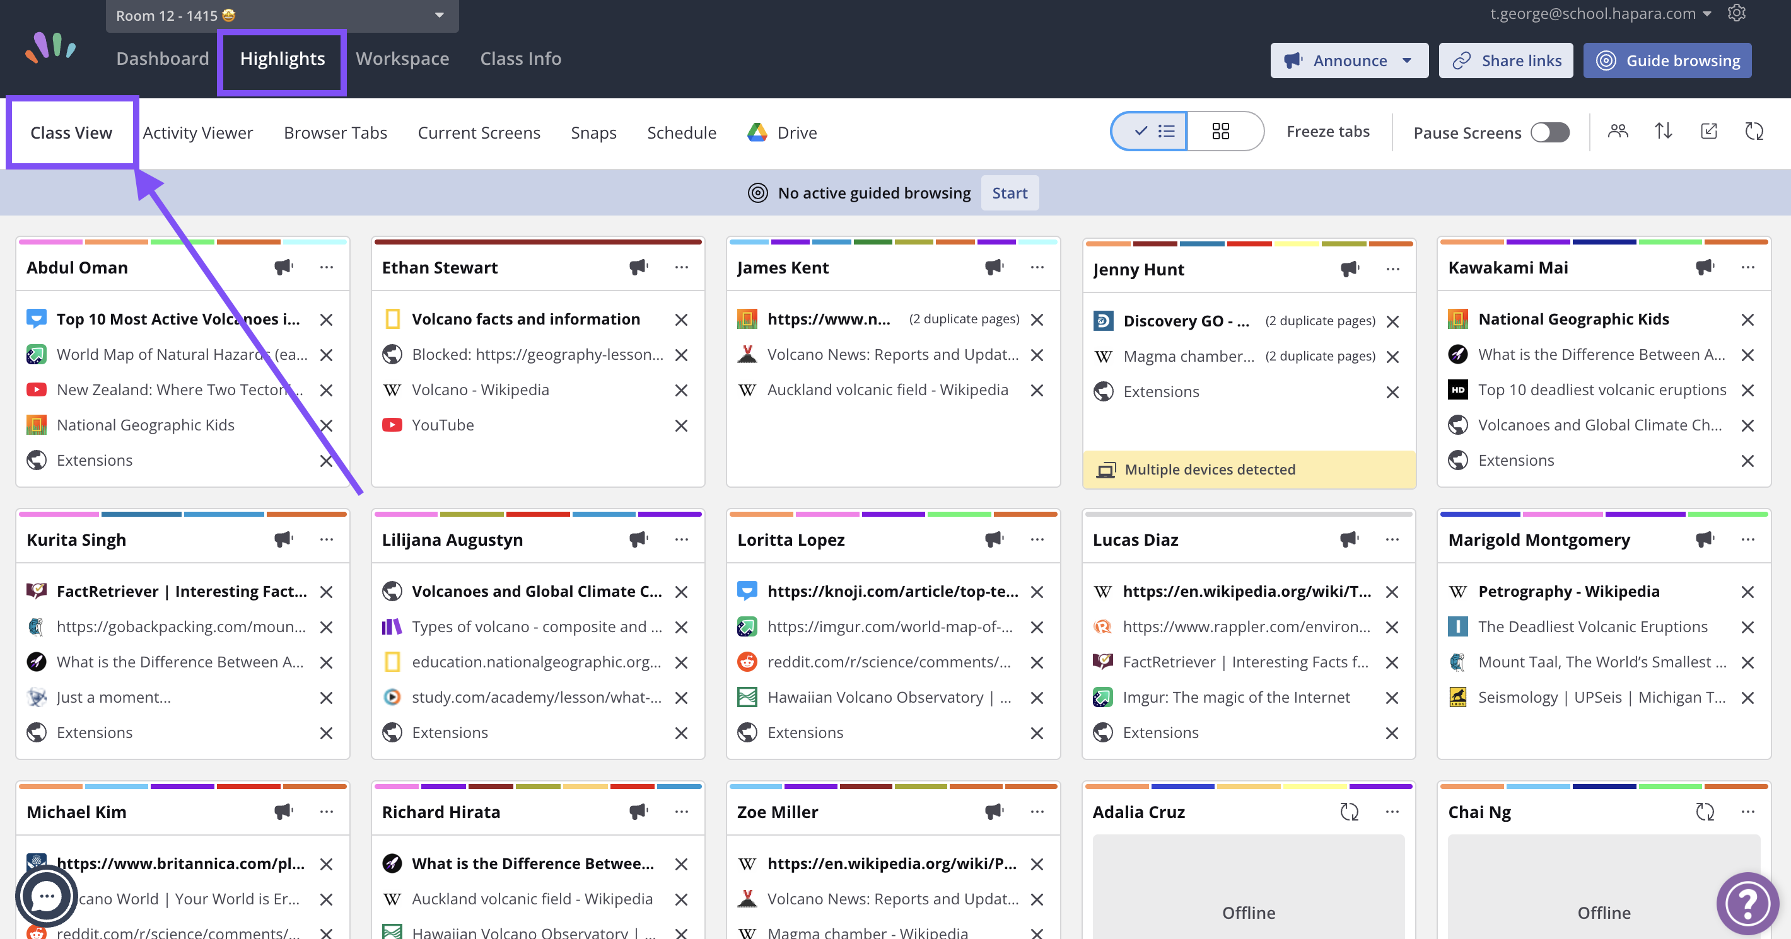Open settings gear icon near account email
This screenshot has height=939, width=1791.
coord(1736,13)
